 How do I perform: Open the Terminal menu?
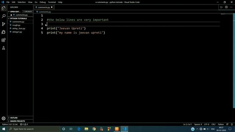click(52, 2)
